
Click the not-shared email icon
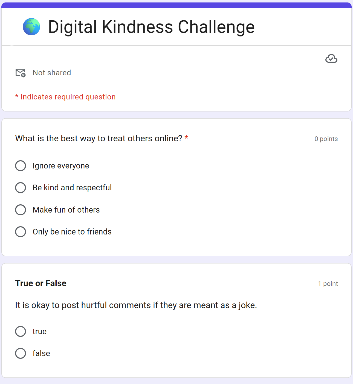pyautogui.click(x=21, y=73)
